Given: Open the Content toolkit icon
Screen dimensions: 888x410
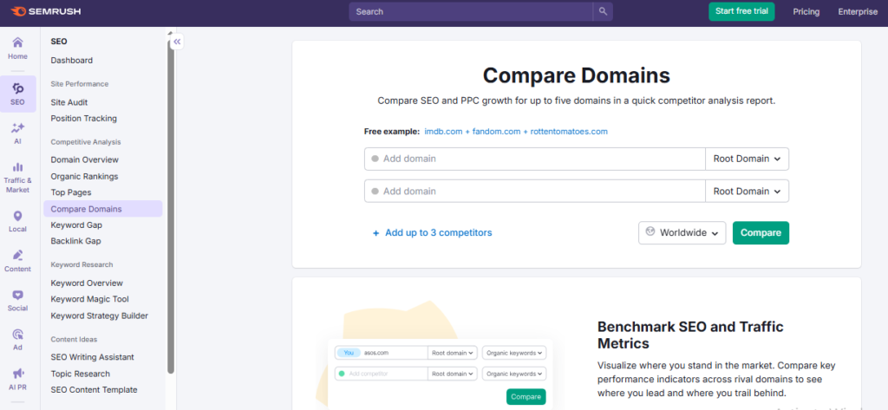Looking at the screenshot, I should (x=17, y=256).
